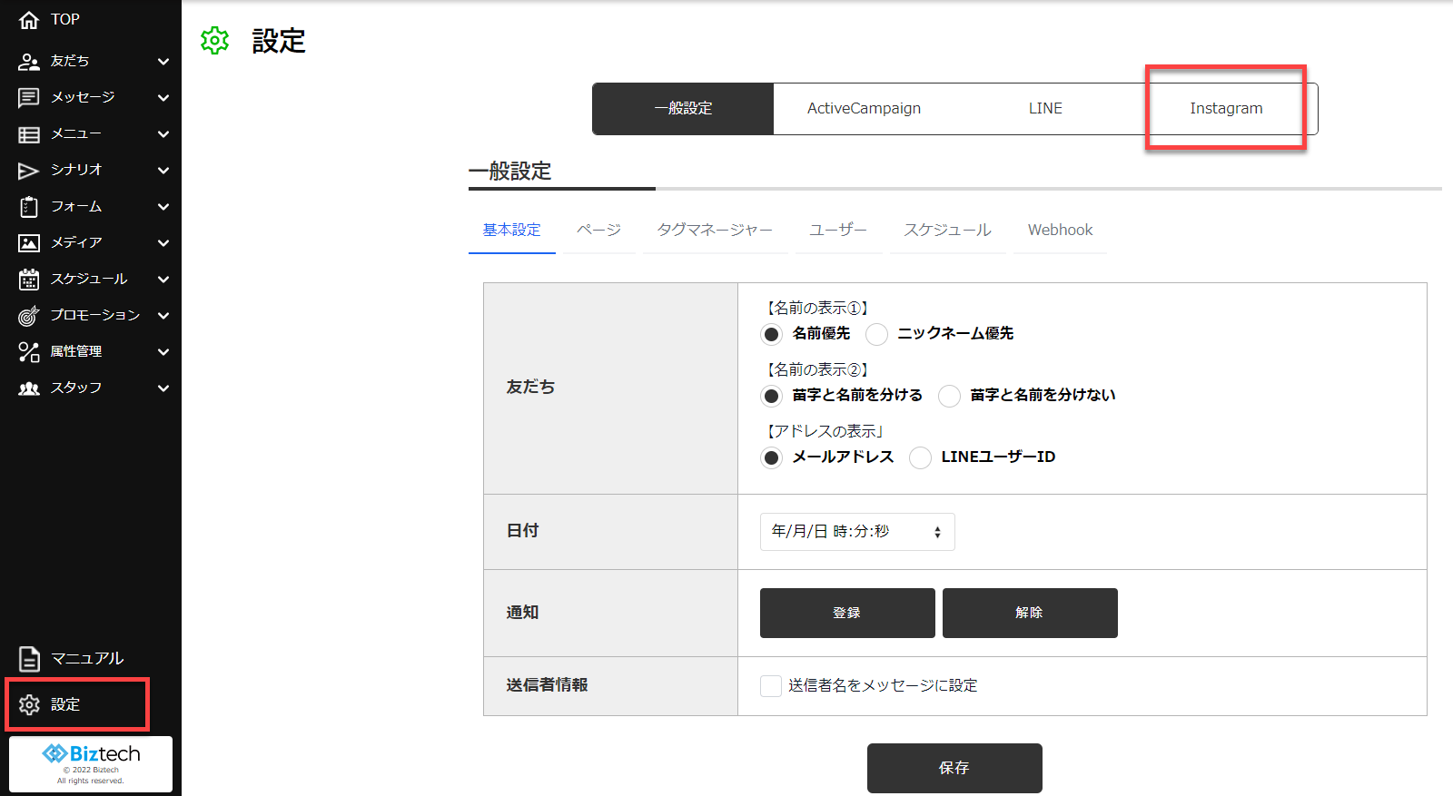1453x796 pixels.
Task: Expand the 属性管理 sidebar chevron
Action: [163, 352]
